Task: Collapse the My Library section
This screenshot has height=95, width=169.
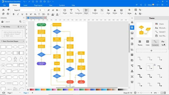Action: coord(2,27)
